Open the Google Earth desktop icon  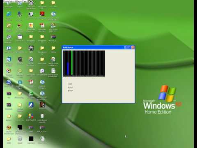coord(9,82)
